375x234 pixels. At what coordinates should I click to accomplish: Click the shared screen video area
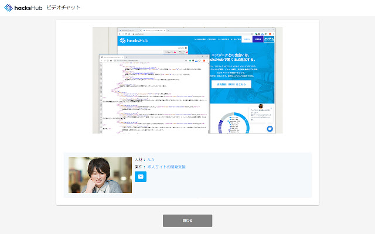[187, 80]
